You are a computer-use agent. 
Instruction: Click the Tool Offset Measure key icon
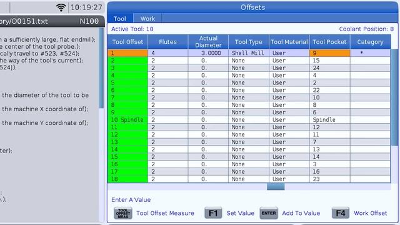point(123,213)
